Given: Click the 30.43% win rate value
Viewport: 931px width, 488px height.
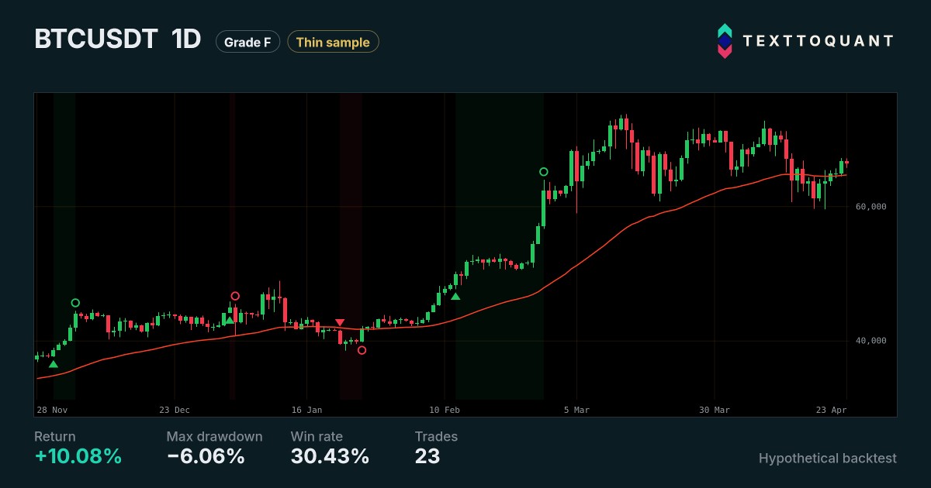Looking at the screenshot, I should (x=330, y=457).
